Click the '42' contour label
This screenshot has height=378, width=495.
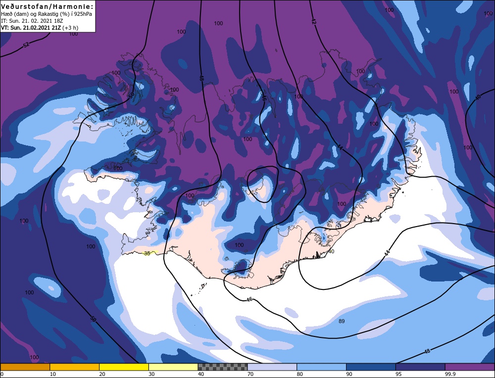[313, 21]
